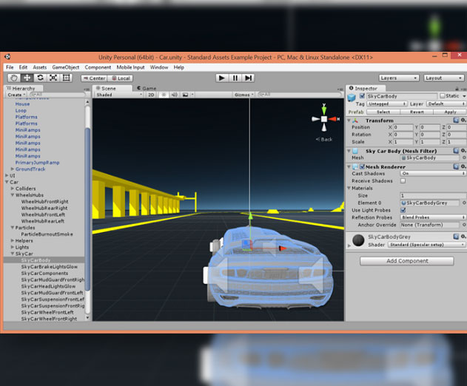467x386 pixels.
Task: Click the prefab Apply button
Action: 450,112
